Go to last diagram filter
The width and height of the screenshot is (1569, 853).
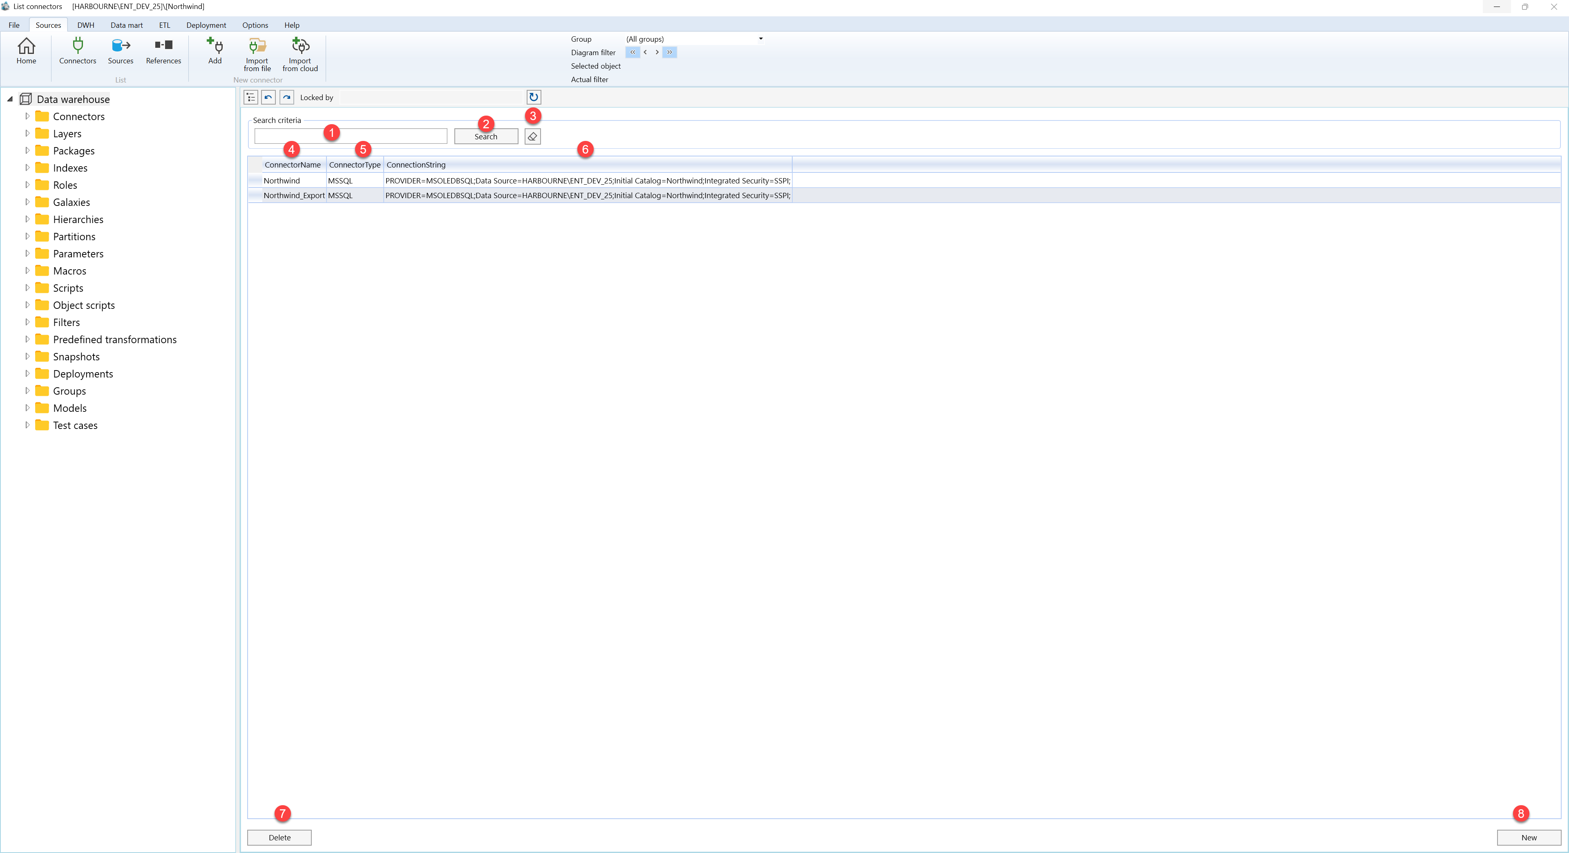coord(669,52)
